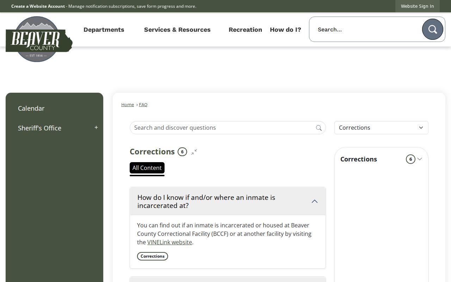Open Calendar in the side menu
The width and height of the screenshot is (451, 282).
tap(31, 108)
